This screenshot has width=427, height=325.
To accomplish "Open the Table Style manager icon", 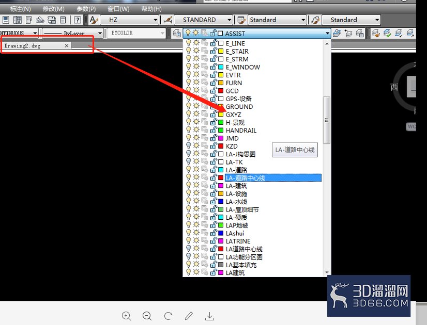I will tap(241, 20).
